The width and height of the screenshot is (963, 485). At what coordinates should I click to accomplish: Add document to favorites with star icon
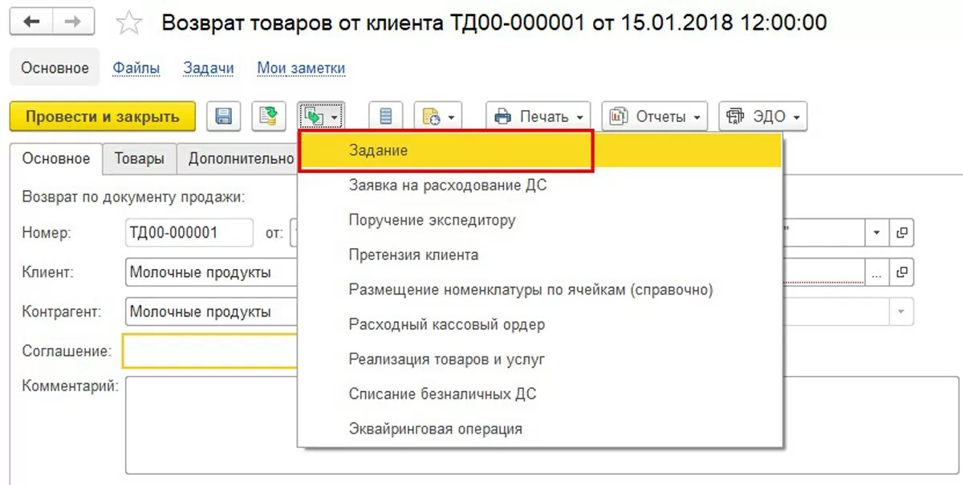coord(129,22)
